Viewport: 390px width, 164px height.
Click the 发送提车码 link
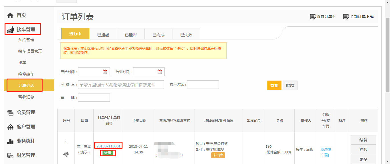325,152
